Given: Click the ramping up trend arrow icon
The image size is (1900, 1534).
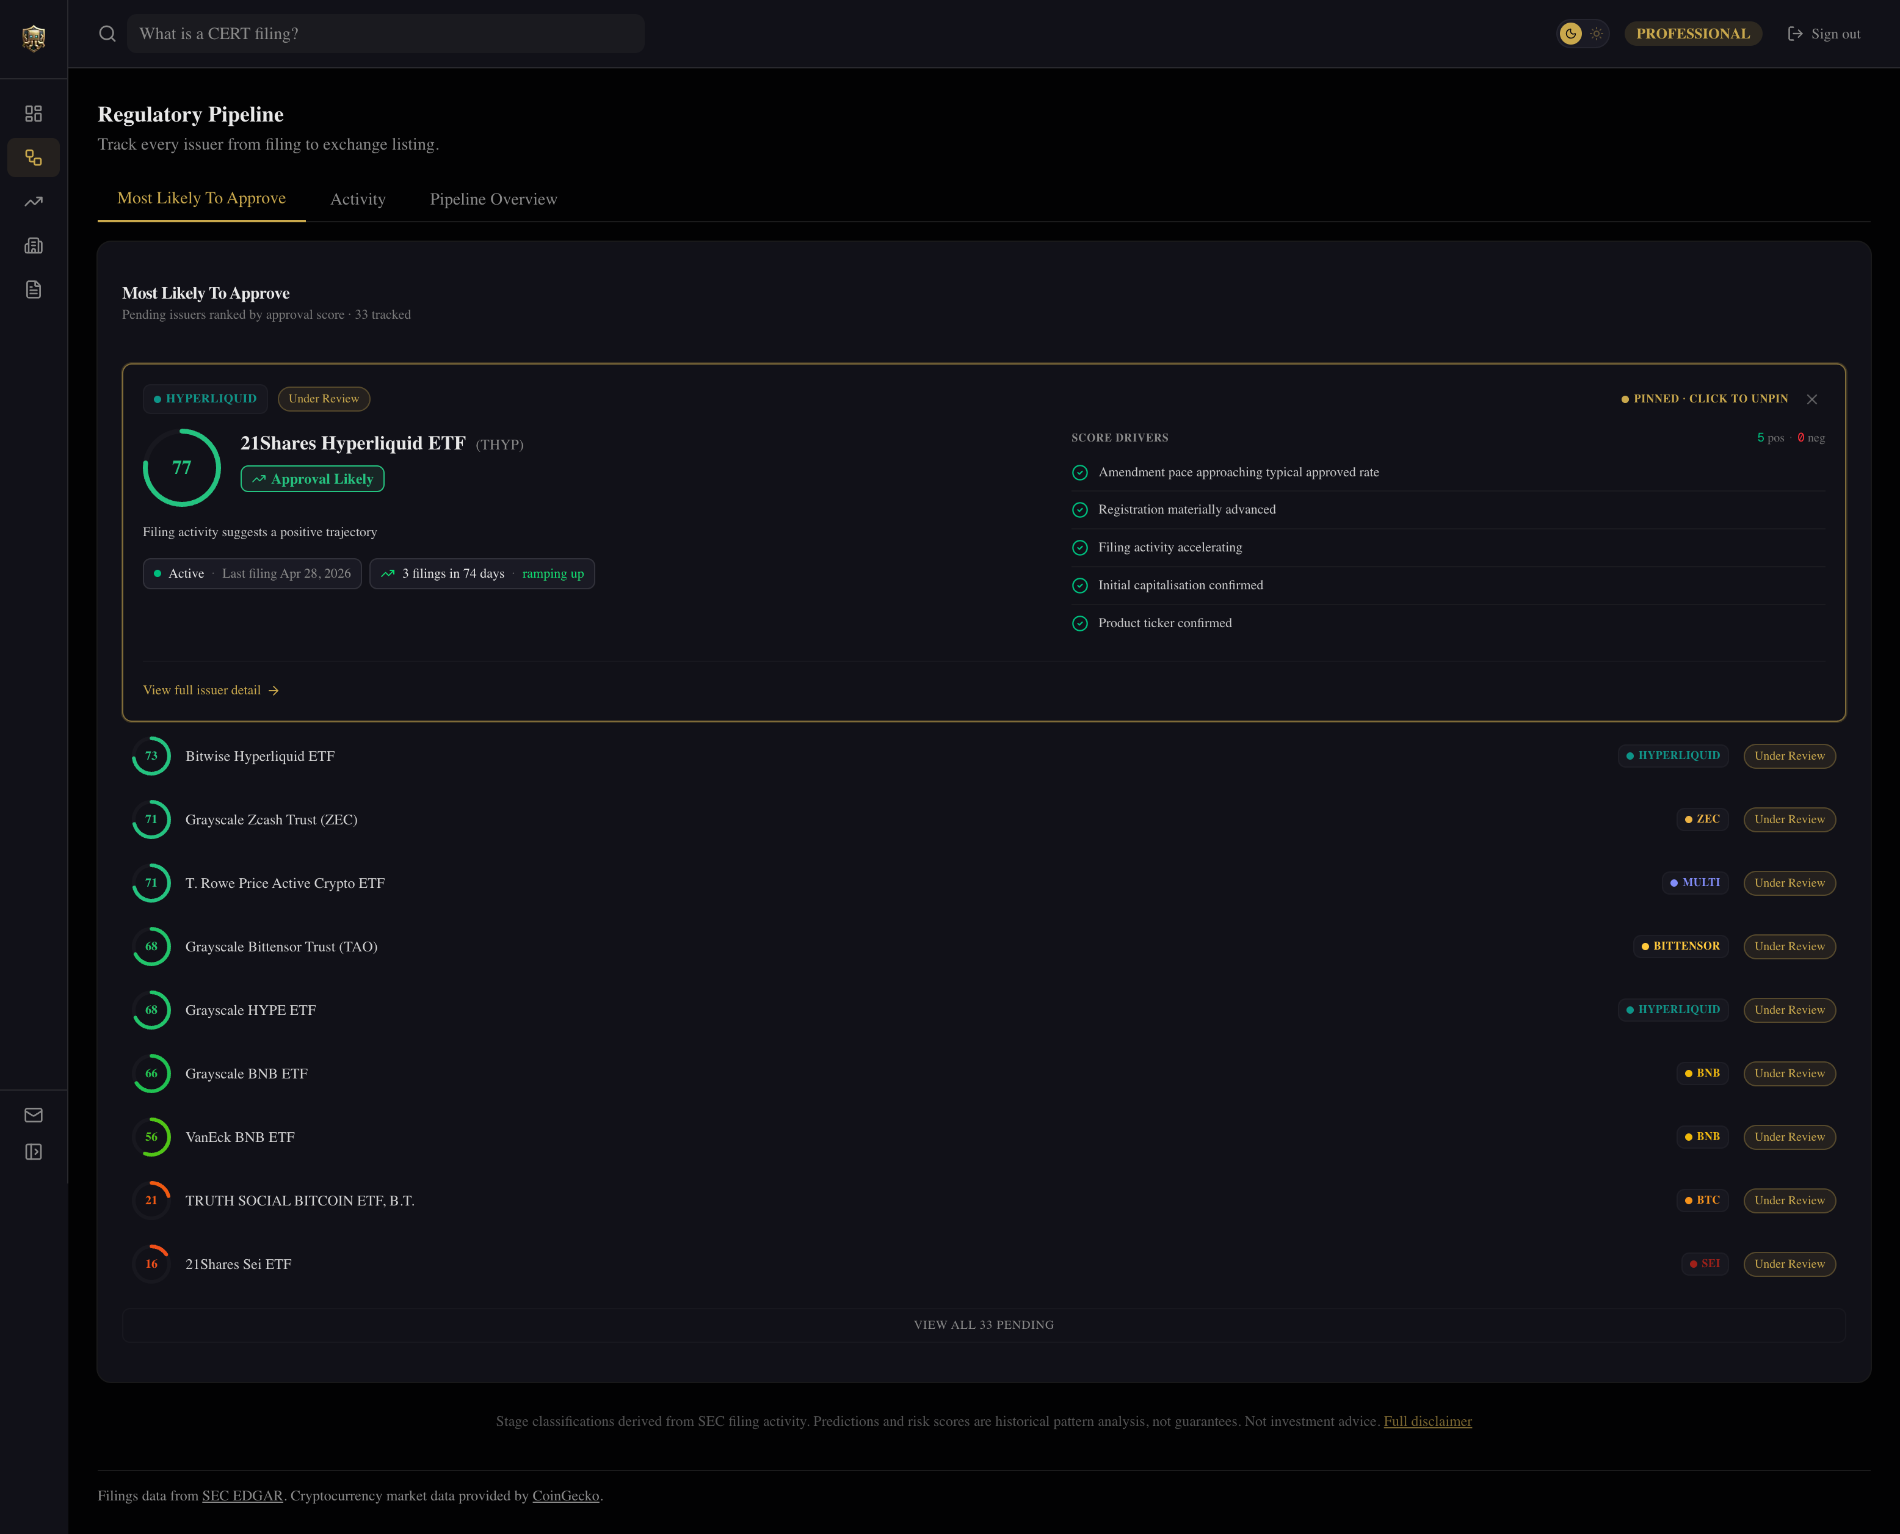Looking at the screenshot, I should click(388, 573).
